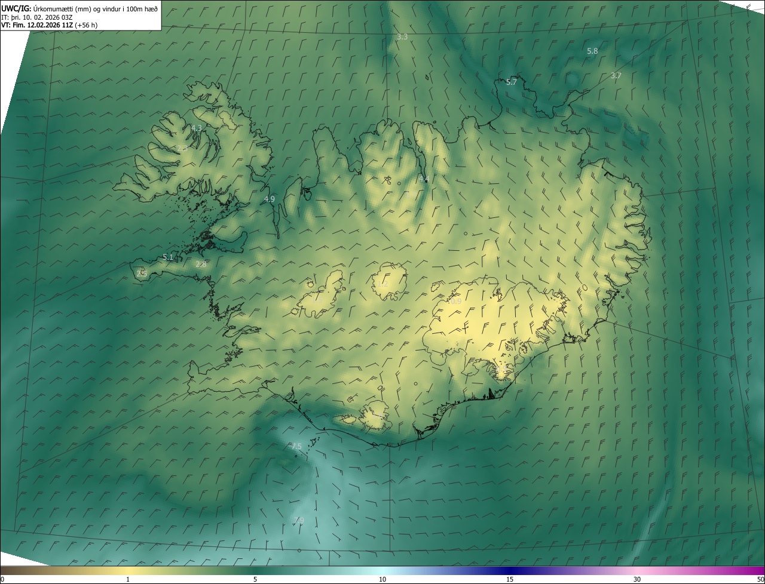
Task: Click the 7.9 value label
Action: click(299, 521)
